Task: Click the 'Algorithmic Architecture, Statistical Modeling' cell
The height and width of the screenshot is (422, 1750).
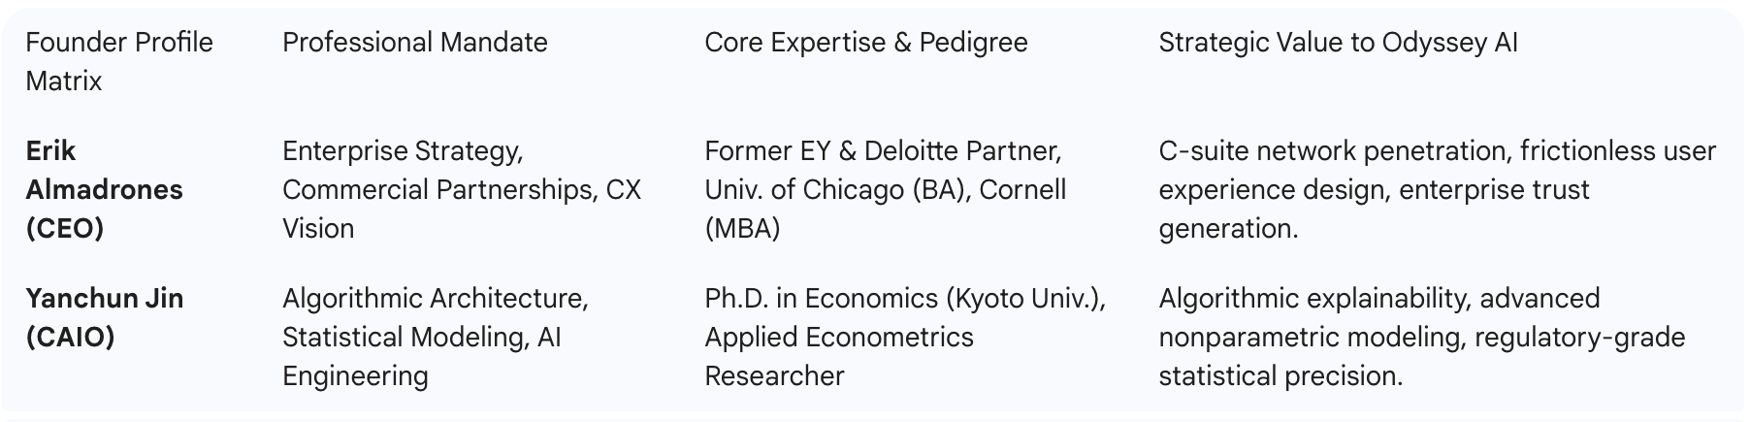Action: (x=435, y=337)
